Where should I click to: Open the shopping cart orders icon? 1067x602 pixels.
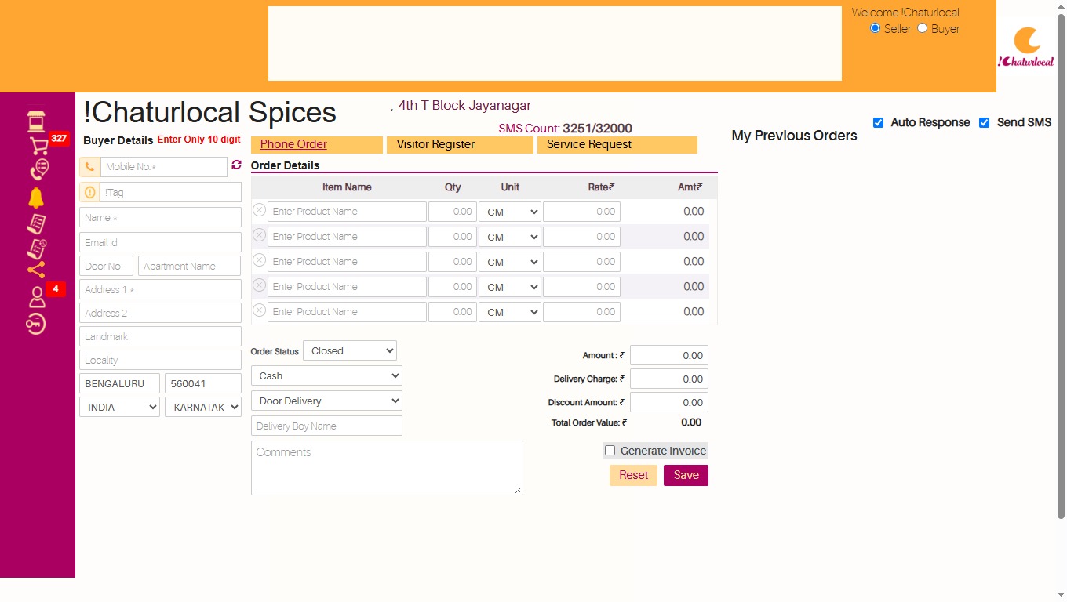pos(38,146)
